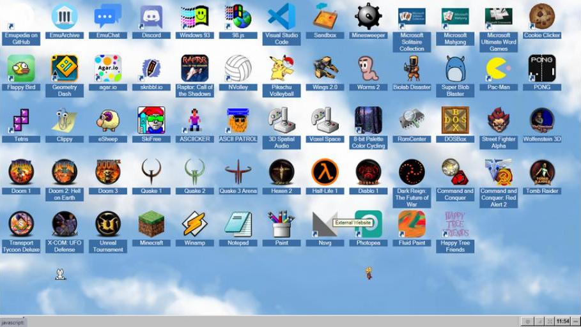Open the DOSBox emulator icon
Image resolution: width=581 pixels, height=327 pixels.
tap(455, 120)
